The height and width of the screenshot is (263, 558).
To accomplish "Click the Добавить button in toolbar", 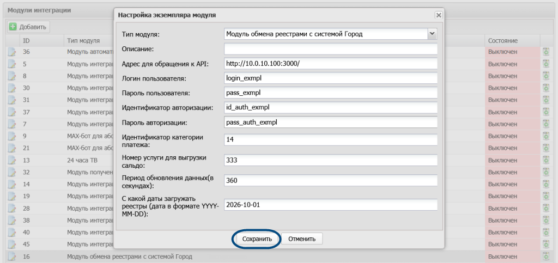I will click(x=28, y=27).
